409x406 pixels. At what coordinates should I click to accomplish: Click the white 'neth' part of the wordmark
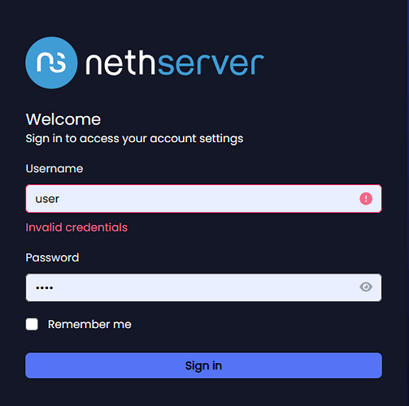120,63
